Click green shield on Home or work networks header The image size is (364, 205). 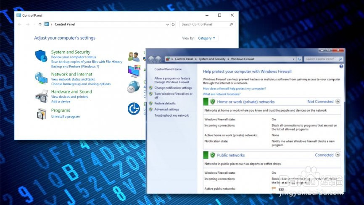point(212,101)
